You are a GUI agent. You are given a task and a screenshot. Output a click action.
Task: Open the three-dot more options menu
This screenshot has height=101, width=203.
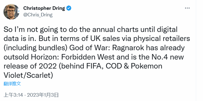point(187,8)
